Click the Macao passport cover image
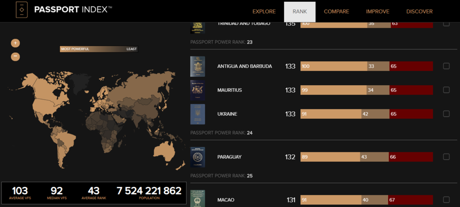 point(198,198)
